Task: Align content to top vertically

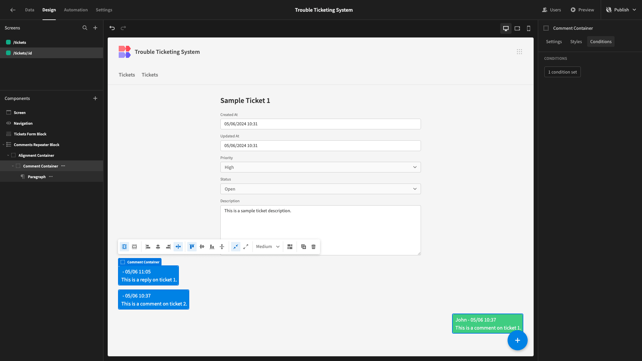Action: click(192, 247)
